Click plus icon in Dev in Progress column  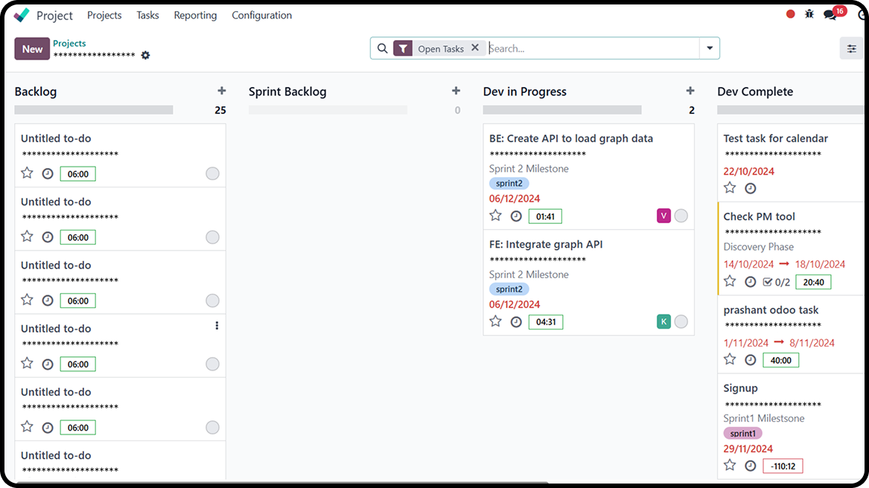690,91
